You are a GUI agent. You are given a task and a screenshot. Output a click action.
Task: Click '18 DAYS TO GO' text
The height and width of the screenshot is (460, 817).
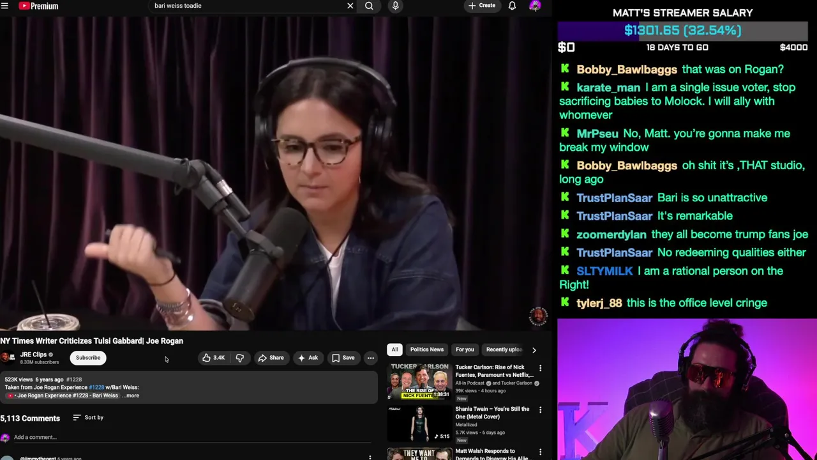pyautogui.click(x=677, y=47)
